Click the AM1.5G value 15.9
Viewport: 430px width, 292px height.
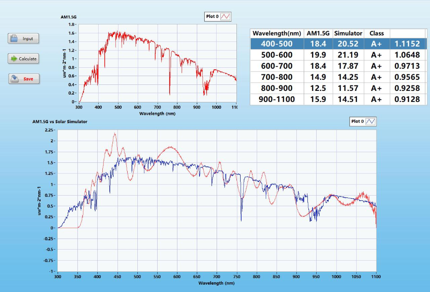[318, 99]
